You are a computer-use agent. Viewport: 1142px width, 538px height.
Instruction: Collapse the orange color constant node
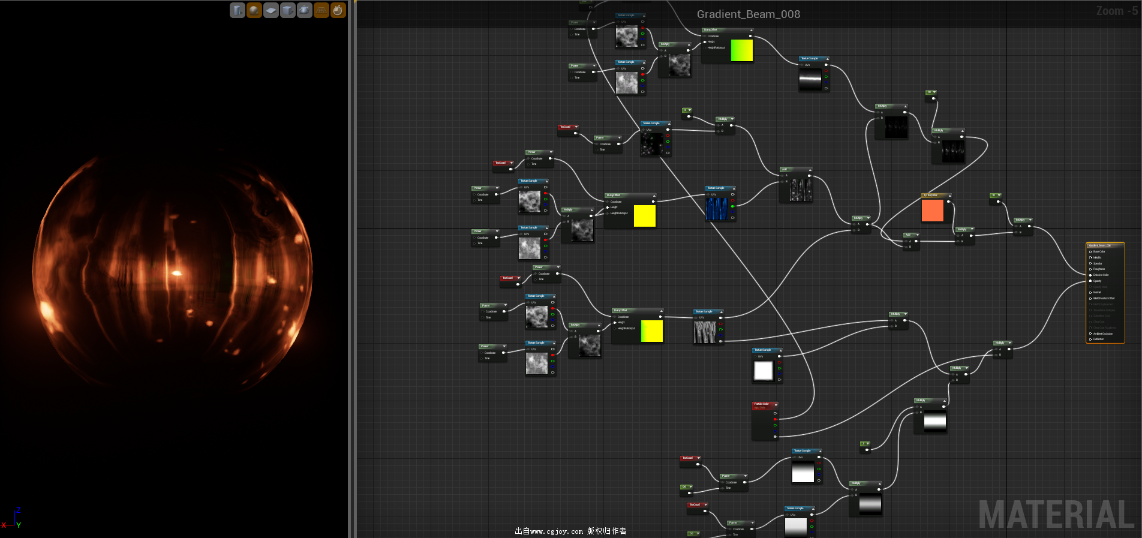coord(949,195)
